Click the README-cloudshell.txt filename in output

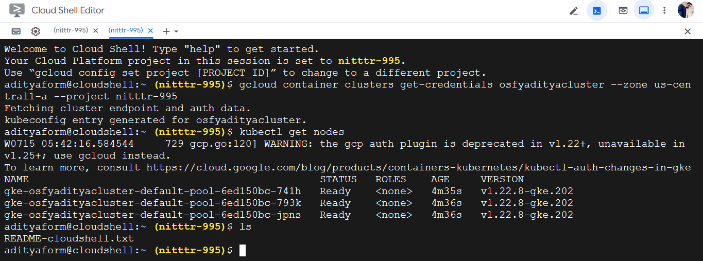point(68,238)
